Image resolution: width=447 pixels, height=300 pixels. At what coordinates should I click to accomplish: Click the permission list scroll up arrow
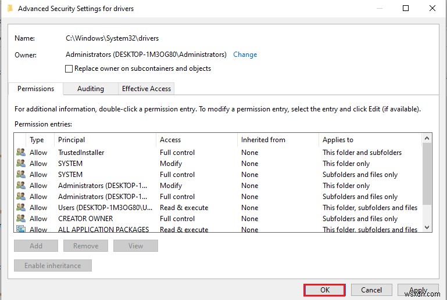[427, 138]
